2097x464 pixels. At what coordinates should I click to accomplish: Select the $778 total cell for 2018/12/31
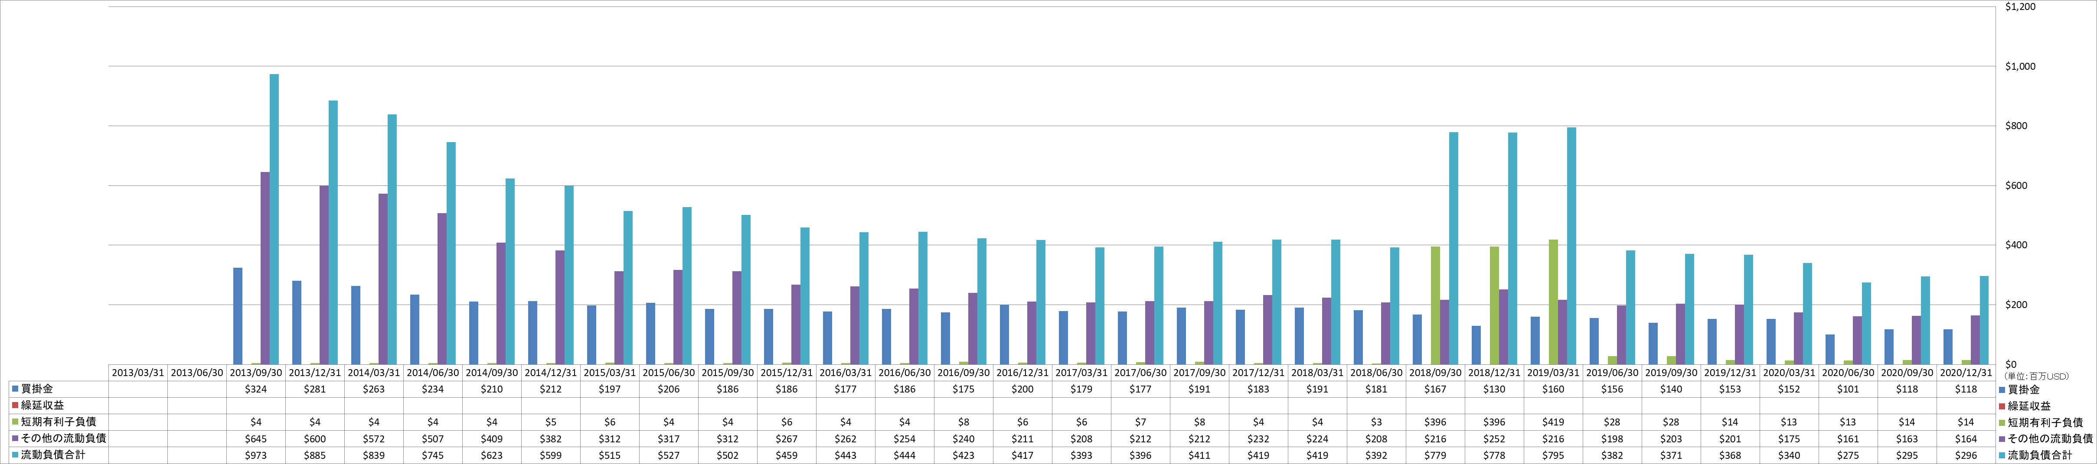(x=1495, y=455)
